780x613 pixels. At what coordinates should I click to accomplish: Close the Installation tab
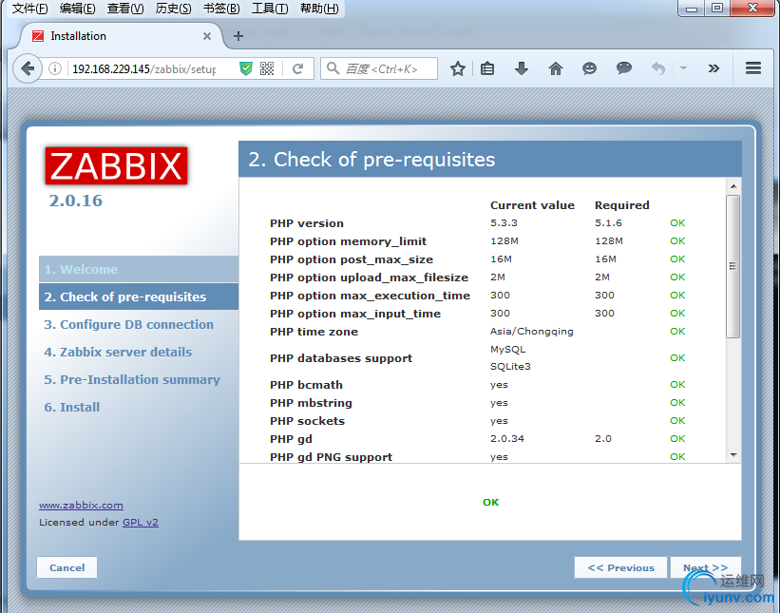(207, 36)
